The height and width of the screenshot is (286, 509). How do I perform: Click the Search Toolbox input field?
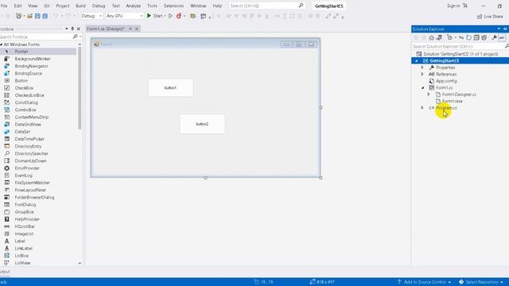36,37
